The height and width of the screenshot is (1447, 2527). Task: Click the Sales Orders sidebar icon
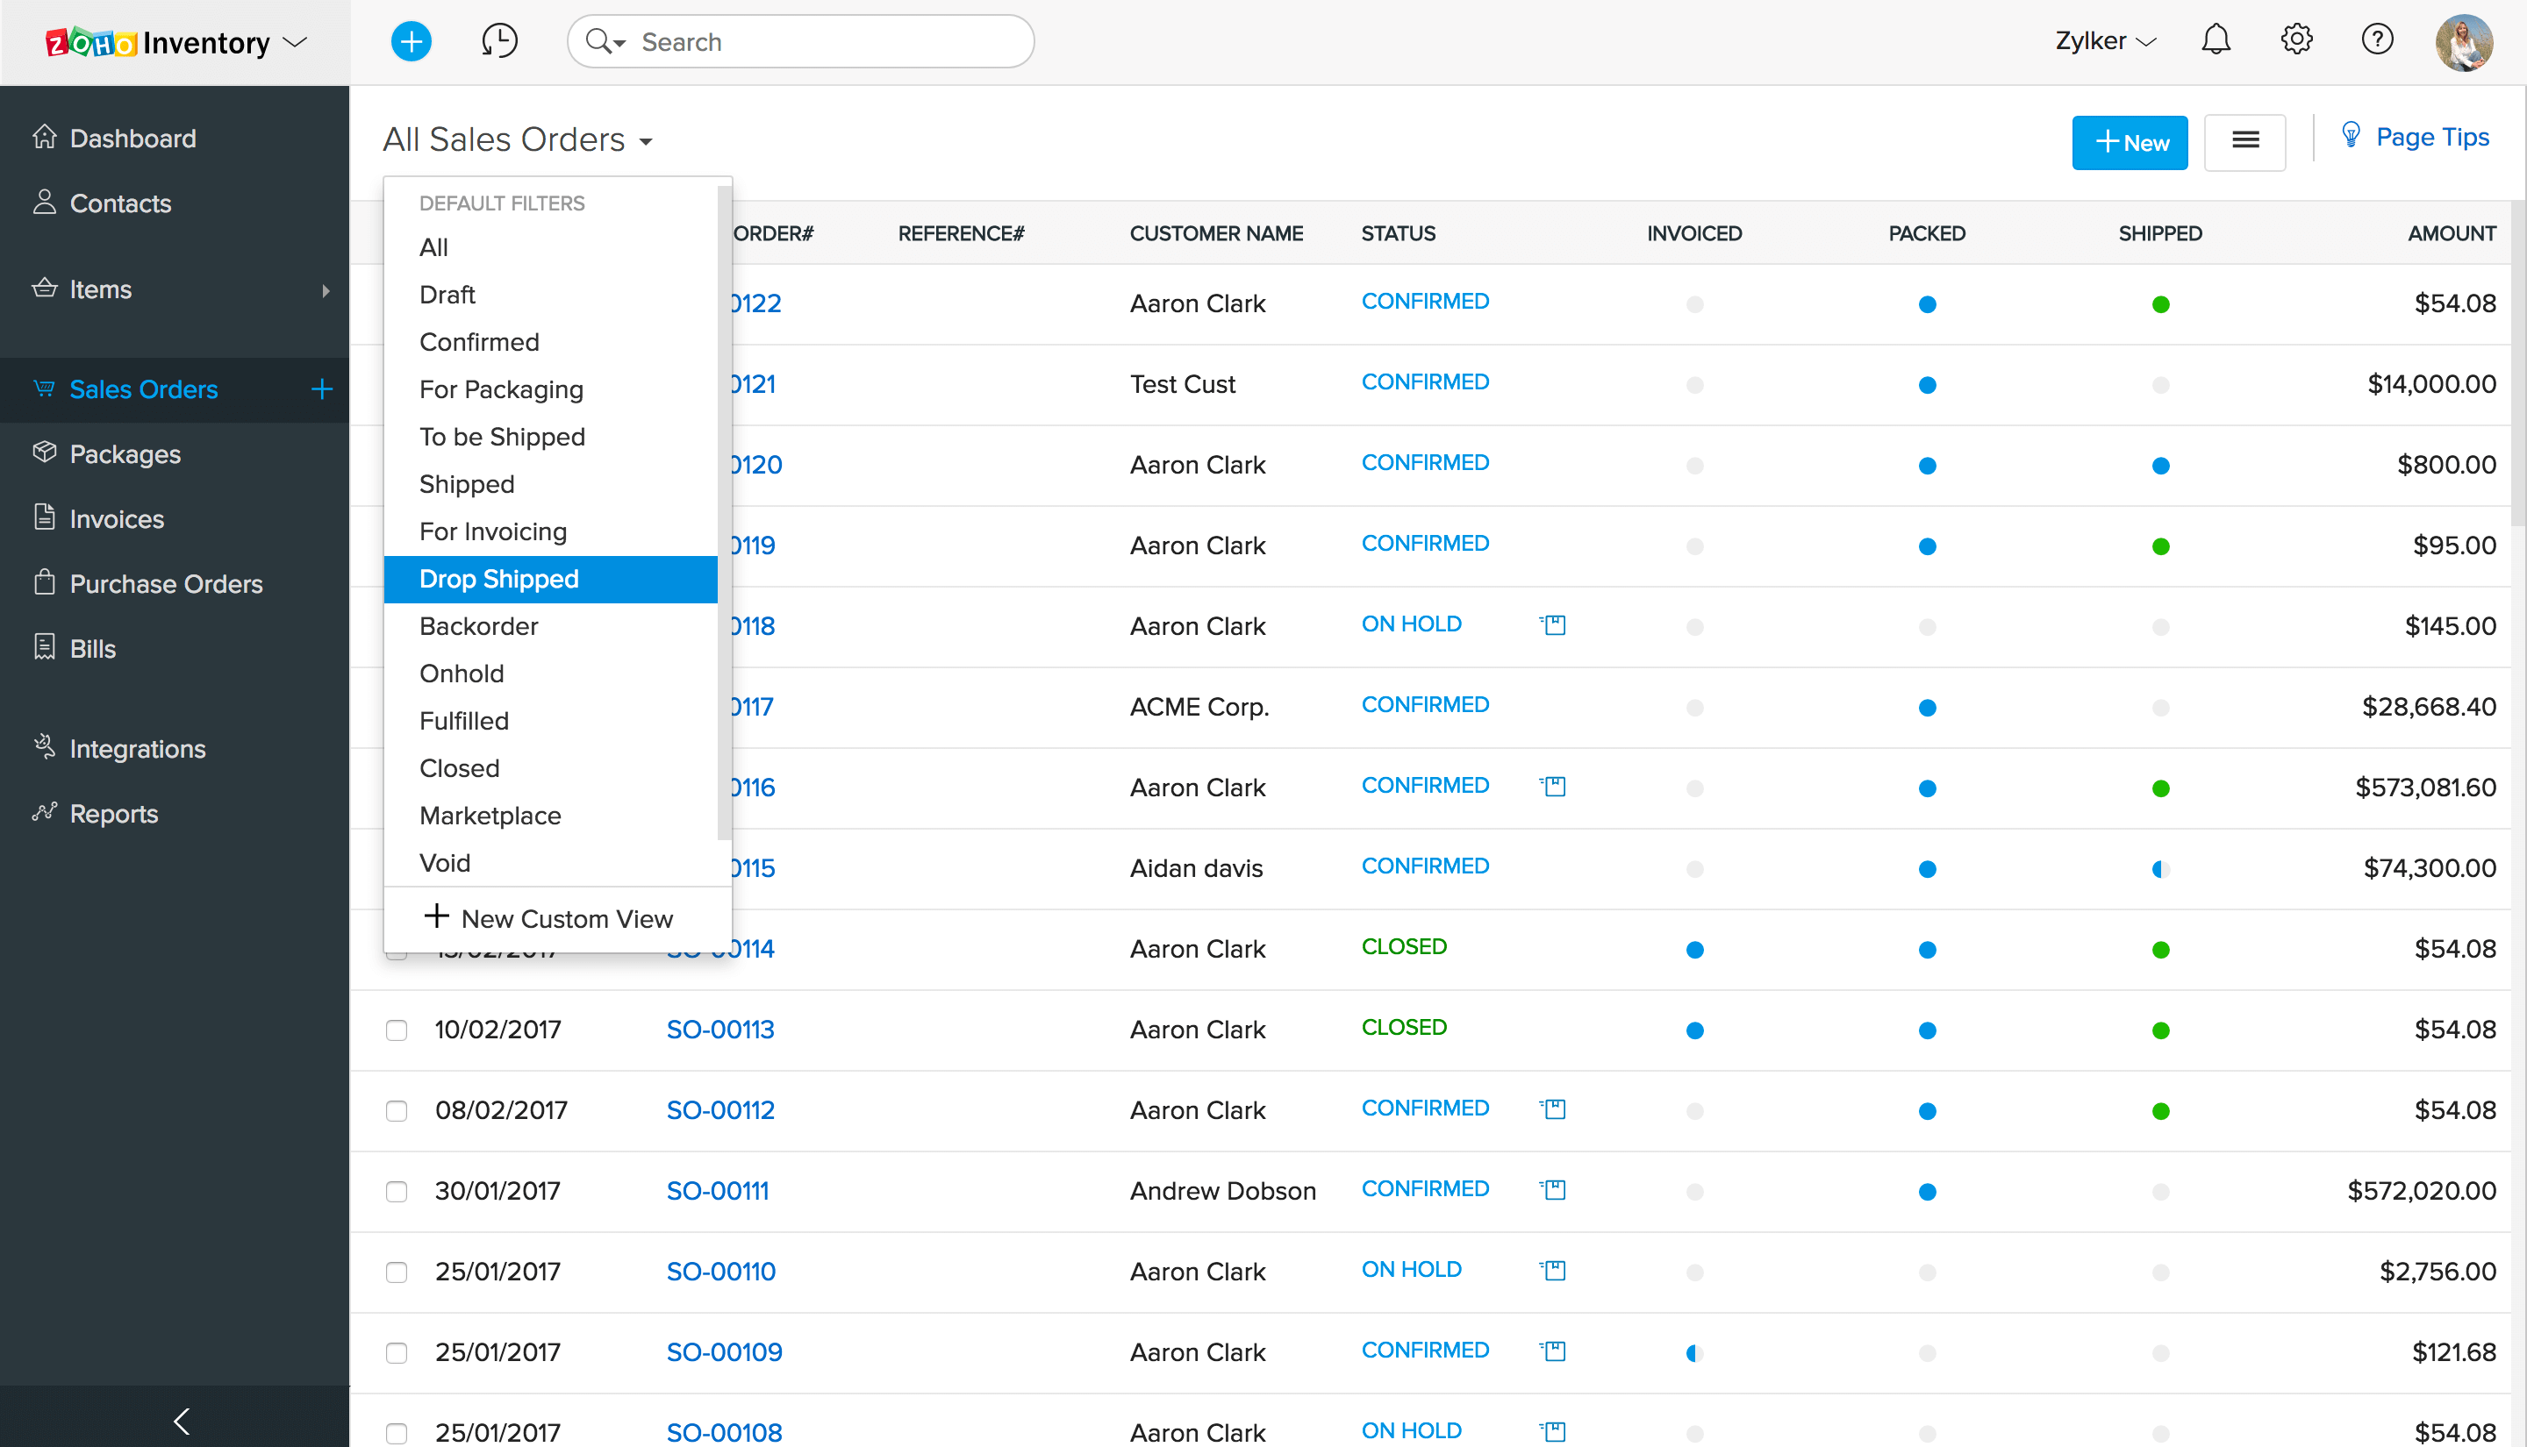pyautogui.click(x=45, y=387)
